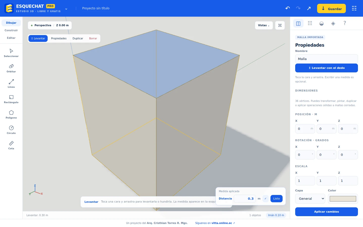Select the Orbitar tool
The height and width of the screenshot is (227, 363).
pyautogui.click(x=11, y=68)
